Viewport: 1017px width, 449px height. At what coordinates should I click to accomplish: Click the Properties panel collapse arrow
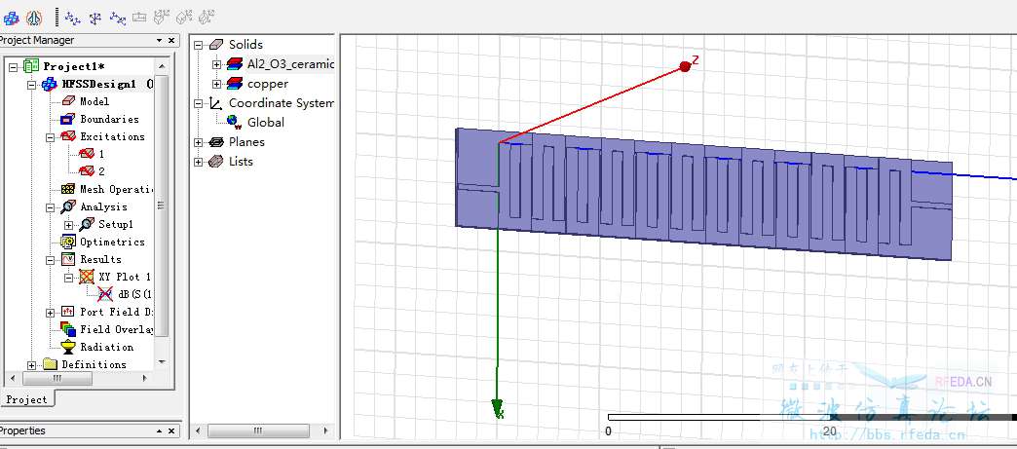click(160, 430)
